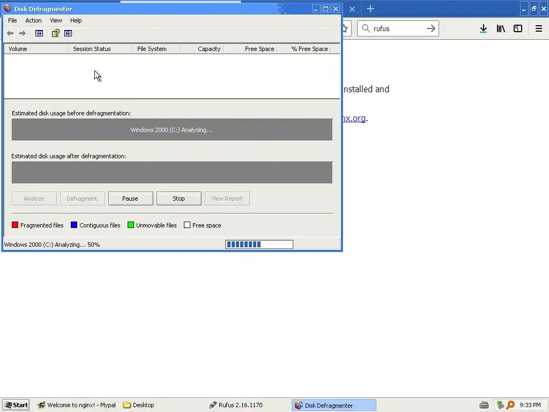
Task: Sort by File System column header
Action: point(157,49)
